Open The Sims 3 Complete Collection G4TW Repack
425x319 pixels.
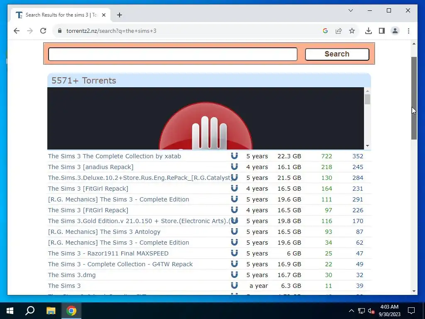point(120,264)
